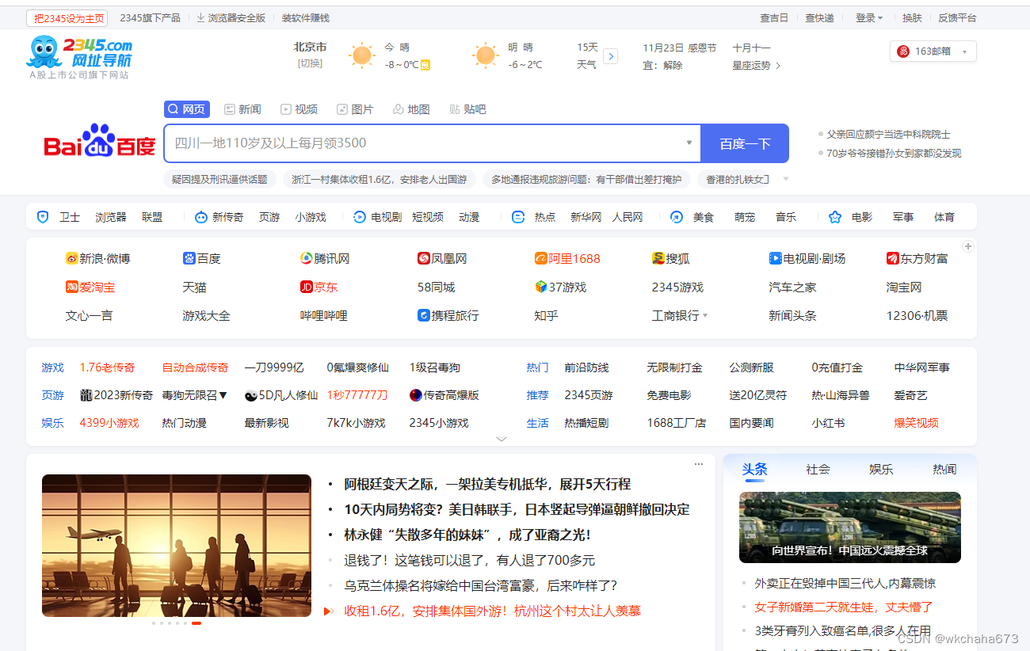Switch to the 社会 news tab
The height and width of the screenshot is (651, 1030).
[x=818, y=469]
